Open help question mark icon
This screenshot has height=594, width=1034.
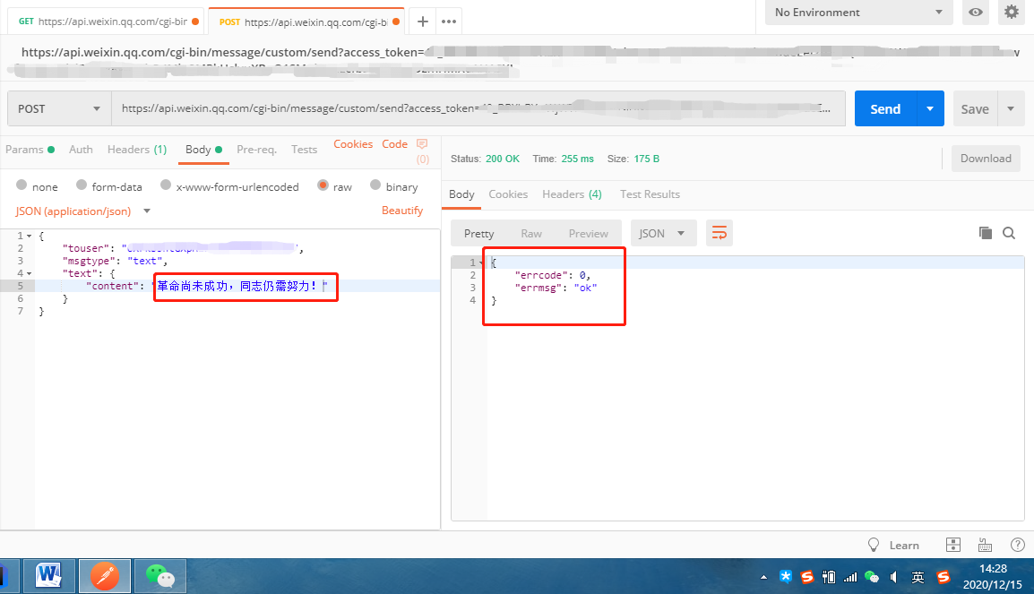[x=1018, y=545]
